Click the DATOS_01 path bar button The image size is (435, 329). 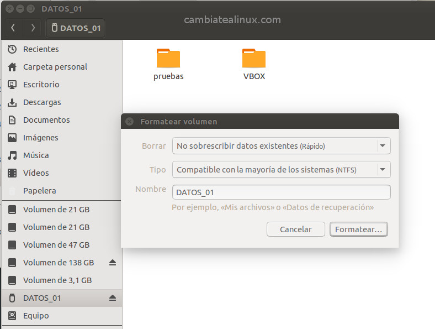(76, 28)
